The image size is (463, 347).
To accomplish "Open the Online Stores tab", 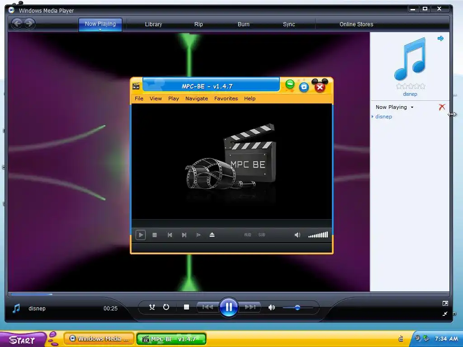I will tap(356, 24).
